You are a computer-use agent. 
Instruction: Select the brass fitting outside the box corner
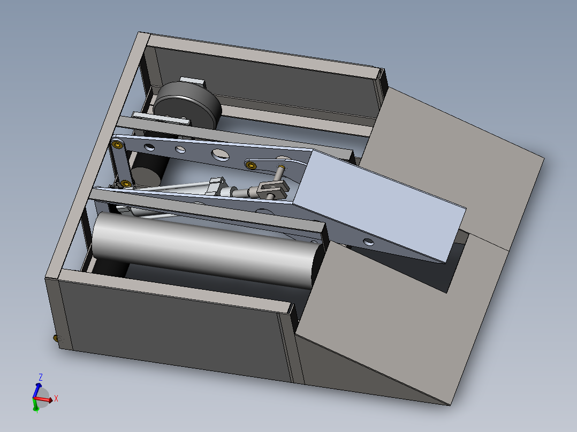pos(56,338)
